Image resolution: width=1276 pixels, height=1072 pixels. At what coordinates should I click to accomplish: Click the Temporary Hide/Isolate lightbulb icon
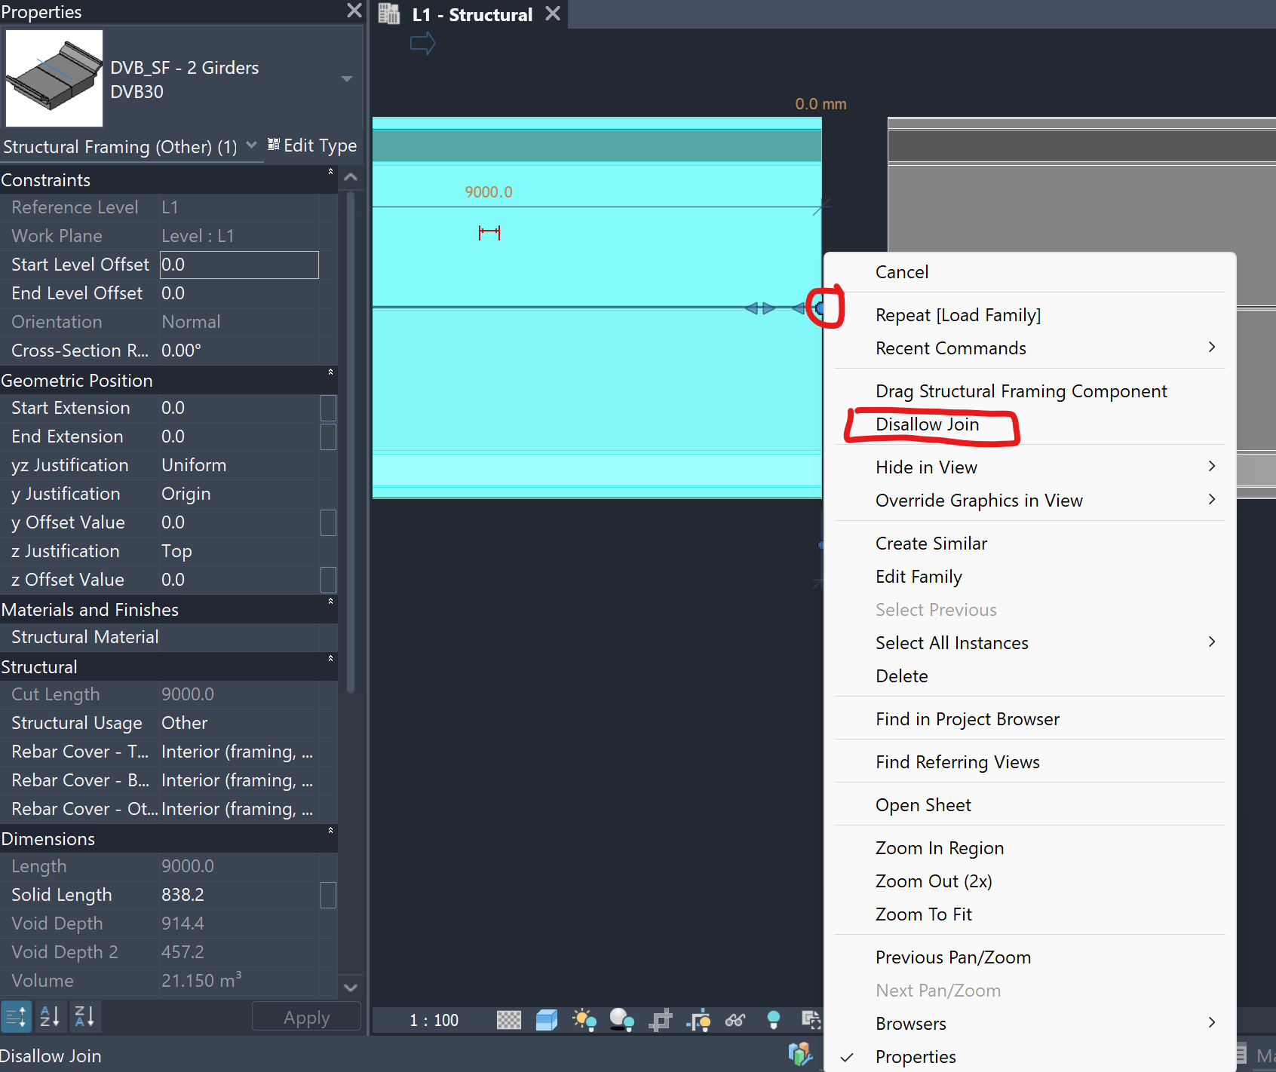(773, 1019)
